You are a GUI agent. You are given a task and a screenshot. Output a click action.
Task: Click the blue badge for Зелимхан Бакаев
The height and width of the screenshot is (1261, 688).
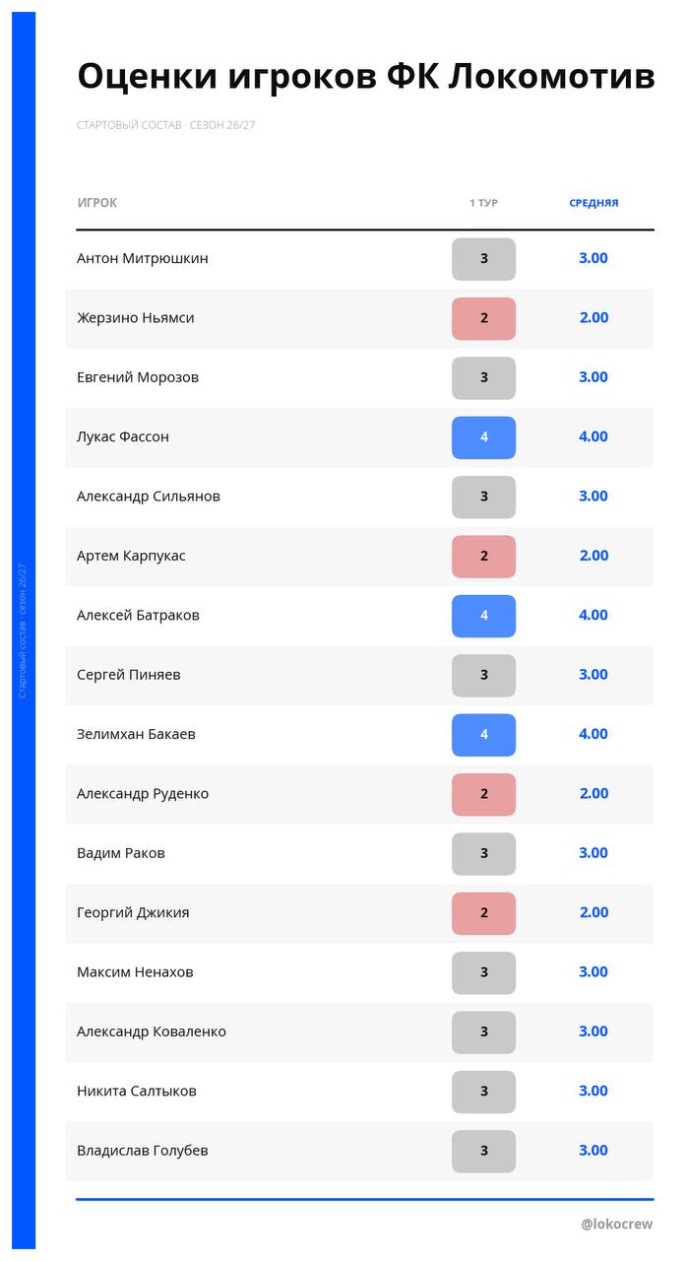click(483, 735)
